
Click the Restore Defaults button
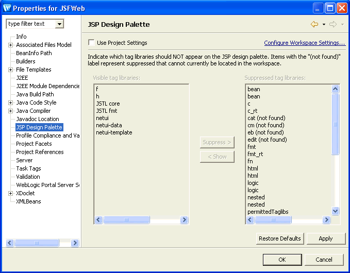tap(280, 238)
